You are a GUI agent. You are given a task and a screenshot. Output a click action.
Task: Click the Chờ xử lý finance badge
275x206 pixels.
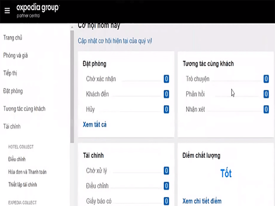[166, 171]
